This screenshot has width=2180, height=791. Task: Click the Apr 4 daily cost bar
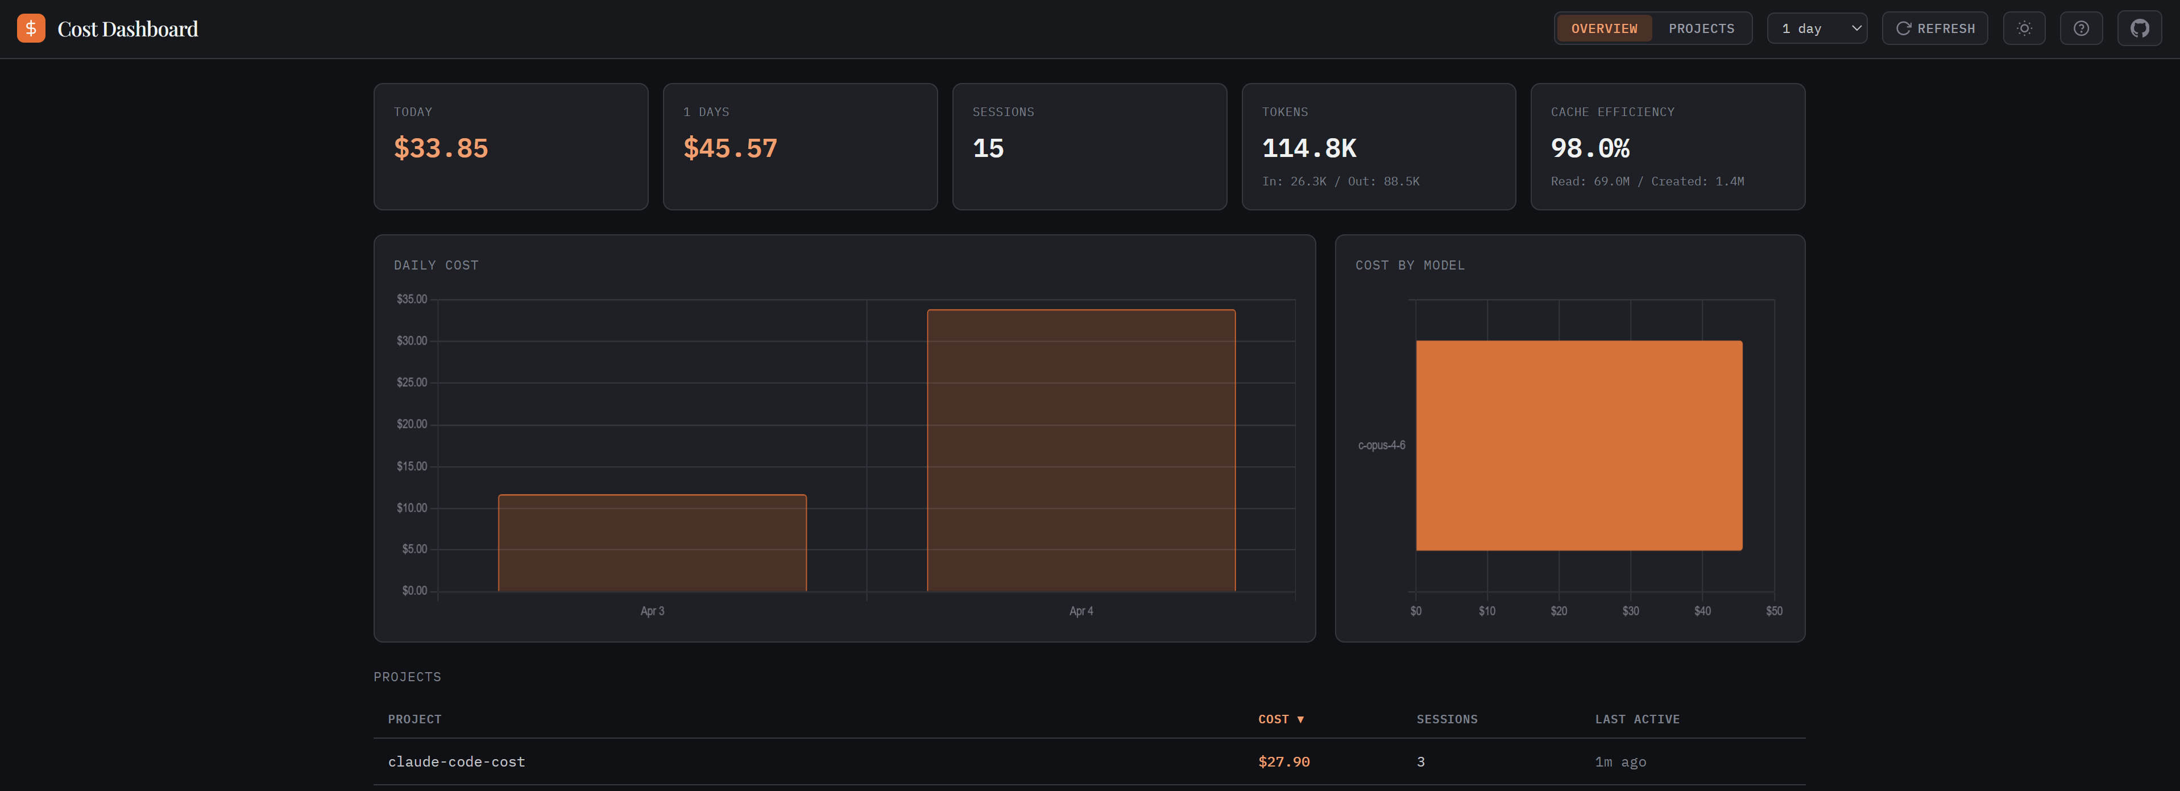(1081, 450)
